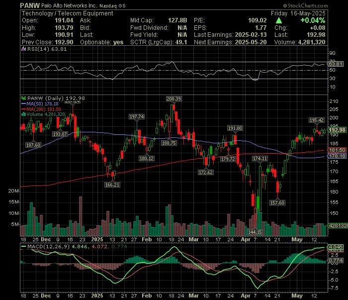Click the 191.00 price annotation
The height and width of the screenshot is (300, 348).
coord(235,128)
